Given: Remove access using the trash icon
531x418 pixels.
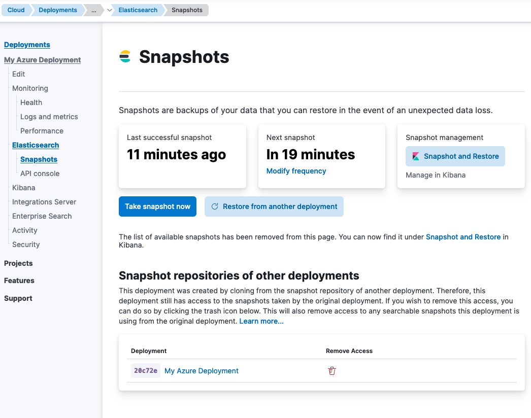Looking at the screenshot, I should [x=331, y=371].
